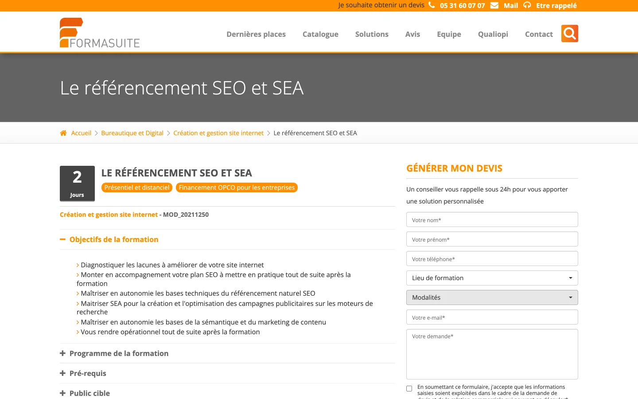Open the Lieu de formation dropdown
Screen dimensions: 638x399
point(492,278)
